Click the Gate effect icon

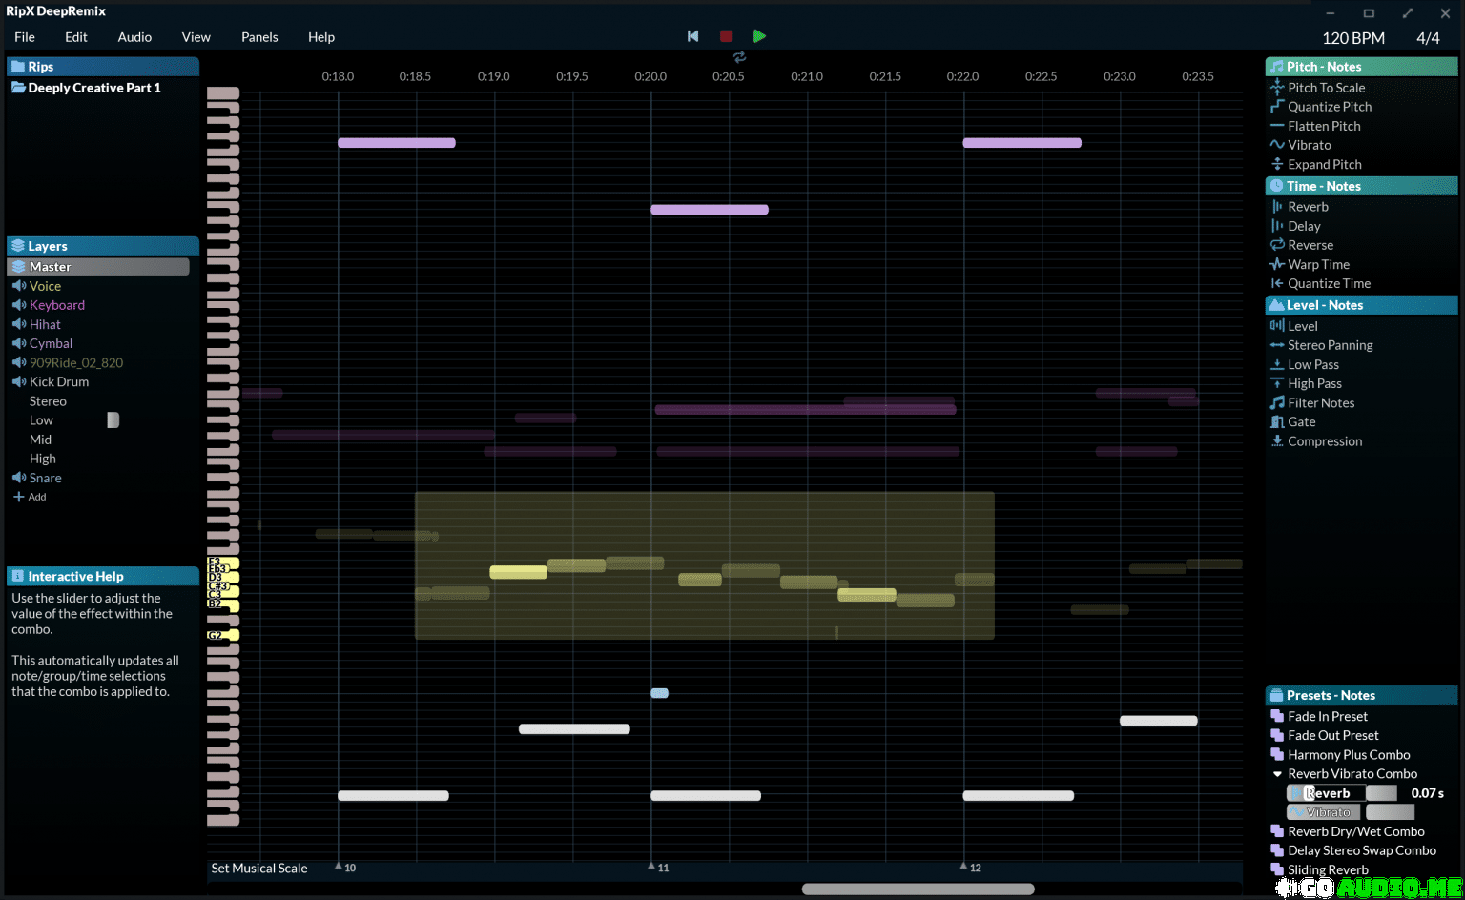(x=1277, y=421)
